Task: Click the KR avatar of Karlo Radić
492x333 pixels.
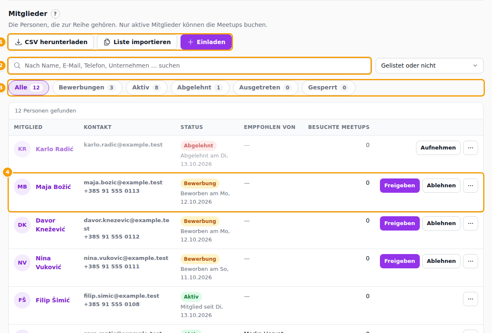Action: coord(22,149)
